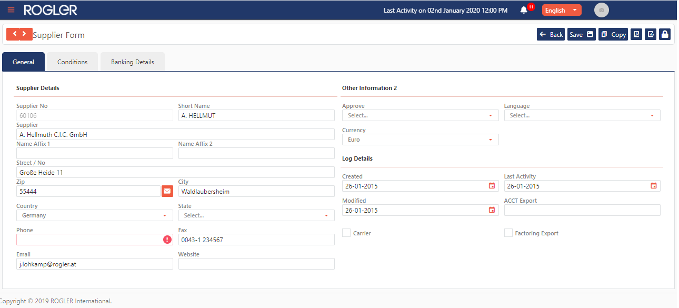Screen dimensions: 679x308
Task: Open calendar icon for Created date
Action: click(x=492, y=186)
